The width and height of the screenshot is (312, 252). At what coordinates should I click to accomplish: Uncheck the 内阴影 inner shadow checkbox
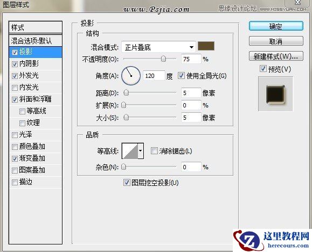[x=15, y=64]
